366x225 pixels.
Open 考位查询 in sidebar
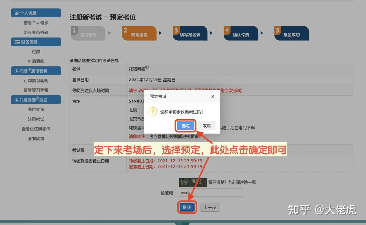[36, 109]
